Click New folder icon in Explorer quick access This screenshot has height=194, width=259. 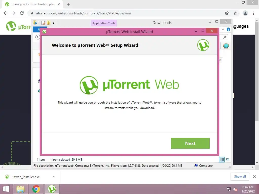click(x=49, y=22)
